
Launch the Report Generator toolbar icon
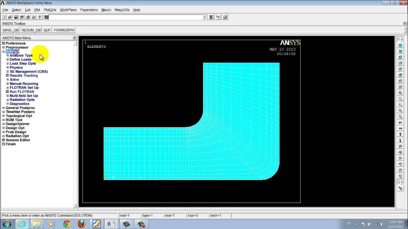click(x=34, y=17)
